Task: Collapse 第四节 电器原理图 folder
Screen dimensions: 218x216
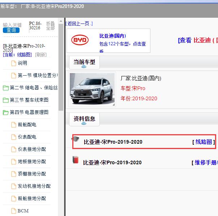Action: pos(29,112)
